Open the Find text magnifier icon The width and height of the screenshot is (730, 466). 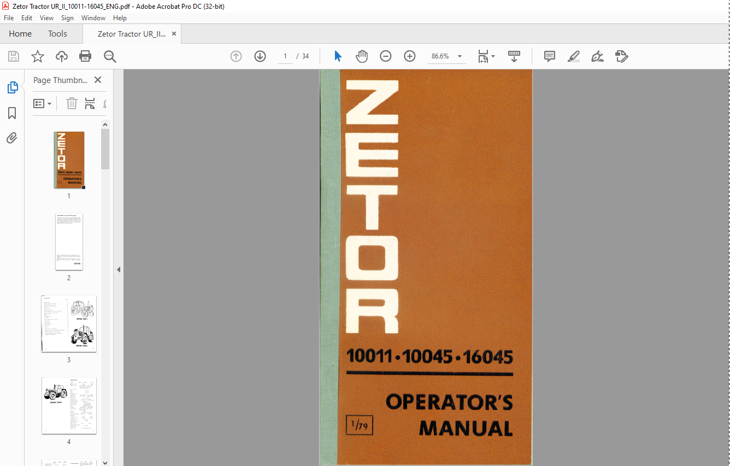[x=110, y=56]
